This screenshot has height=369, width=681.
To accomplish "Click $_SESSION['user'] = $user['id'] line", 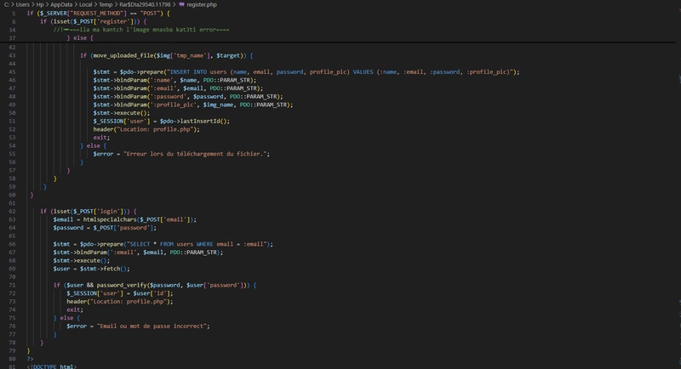I will tap(120, 293).
